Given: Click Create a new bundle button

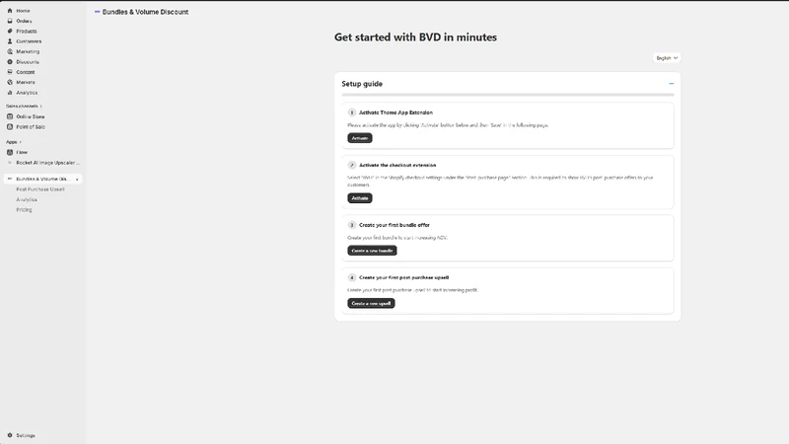Looking at the screenshot, I should coord(372,251).
